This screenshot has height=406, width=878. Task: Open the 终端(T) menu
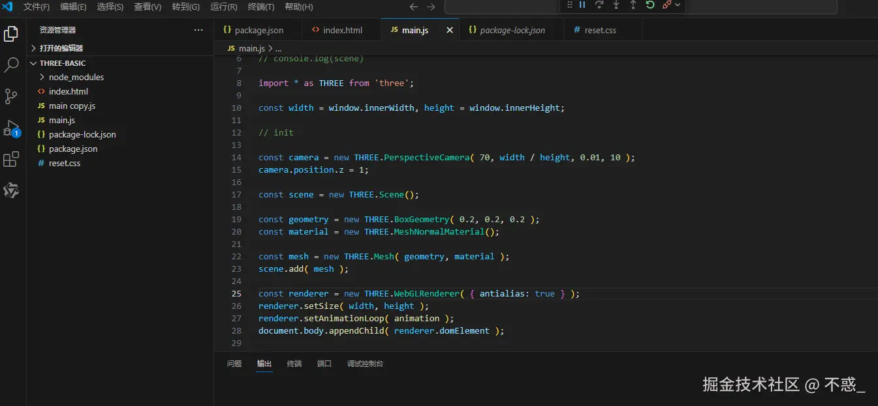coord(261,7)
